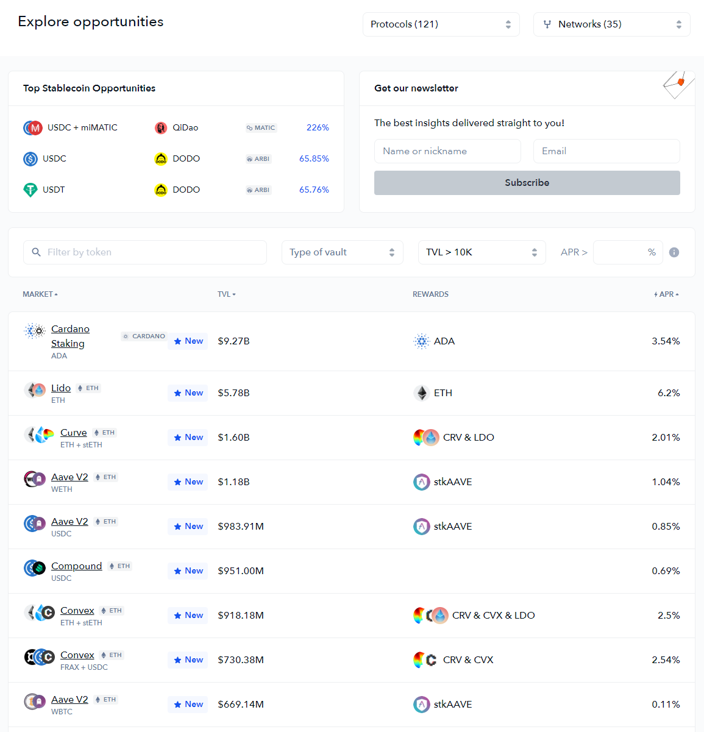
Task: Focus the Filter by token search field
Action: pyautogui.click(x=145, y=252)
